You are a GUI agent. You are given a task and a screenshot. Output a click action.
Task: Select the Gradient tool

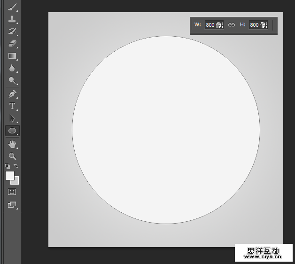point(12,56)
